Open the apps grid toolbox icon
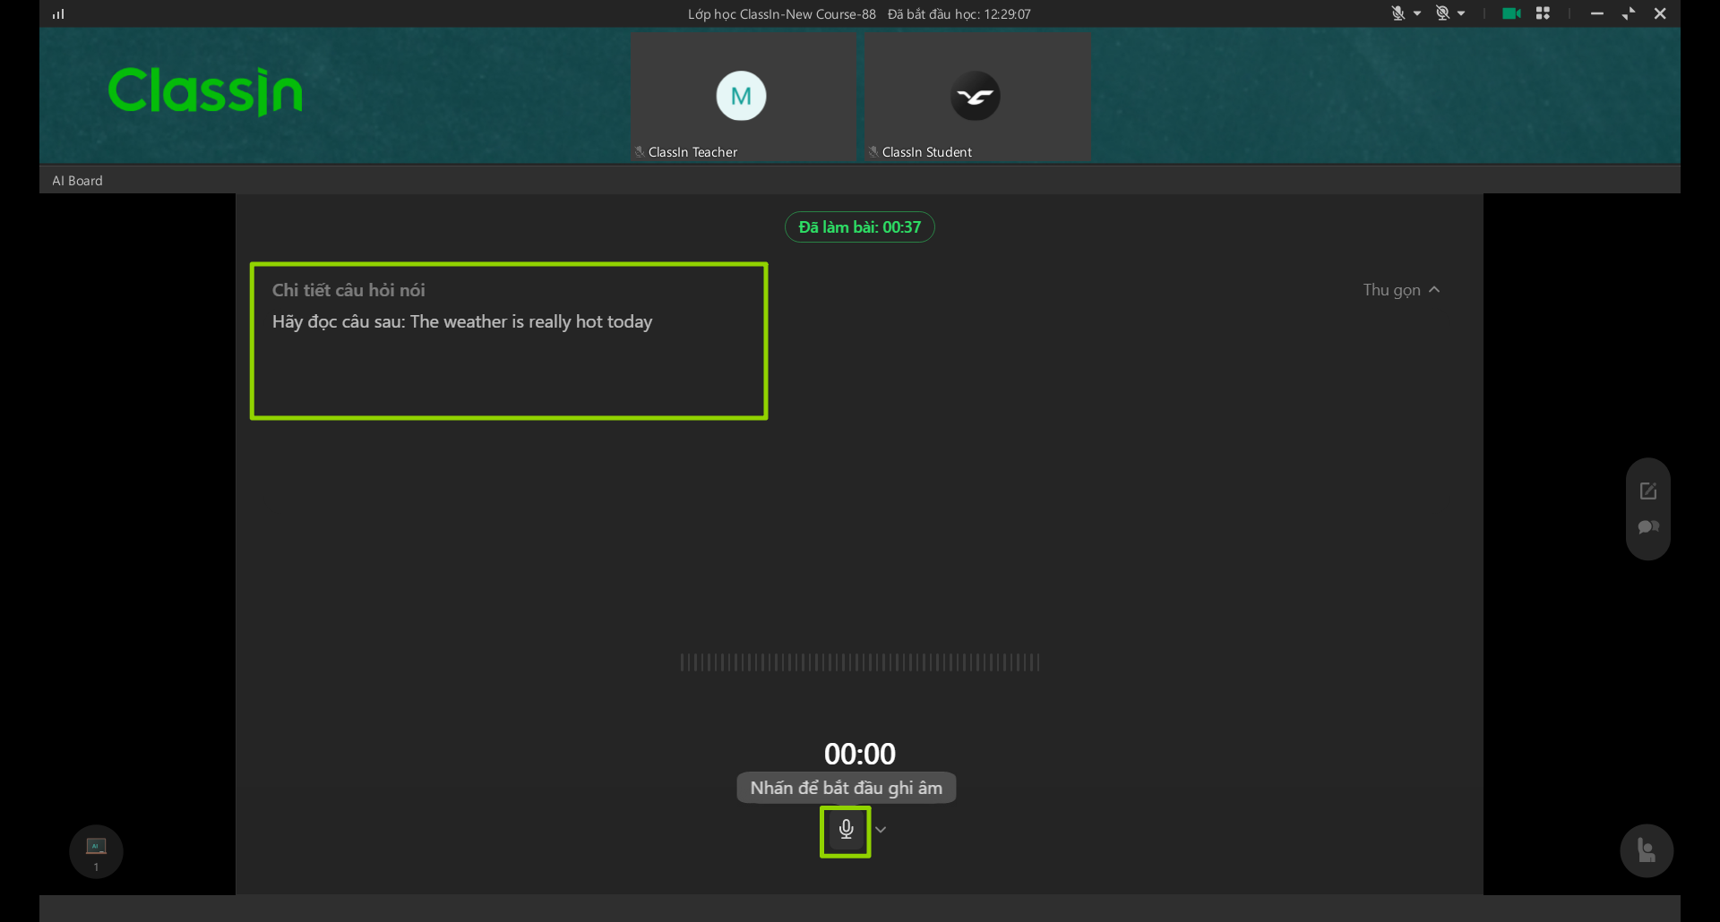Screen dimensions: 1720x922 tap(1543, 13)
